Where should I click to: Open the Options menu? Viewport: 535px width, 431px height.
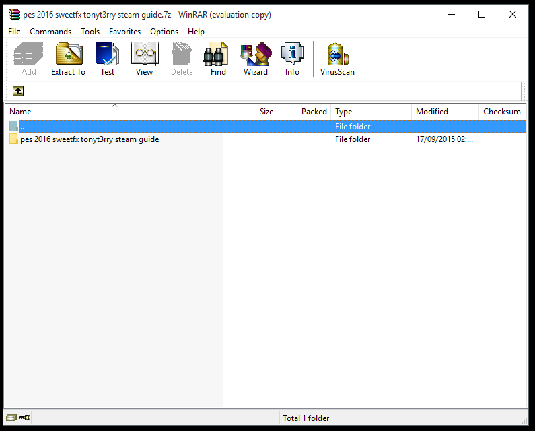pyautogui.click(x=164, y=32)
